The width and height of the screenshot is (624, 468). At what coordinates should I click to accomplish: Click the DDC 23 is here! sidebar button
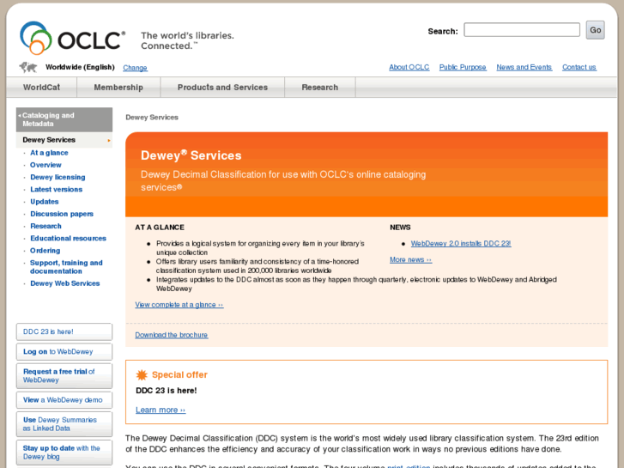[64, 331]
